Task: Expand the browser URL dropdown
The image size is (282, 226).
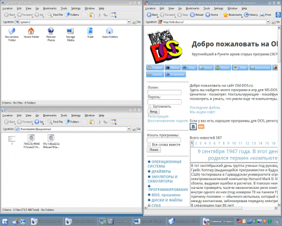Action: click(268, 22)
